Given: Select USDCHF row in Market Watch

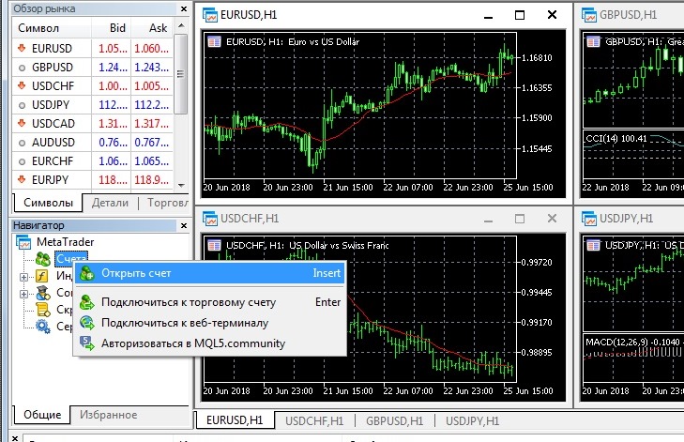Looking at the screenshot, I should (93, 86).
